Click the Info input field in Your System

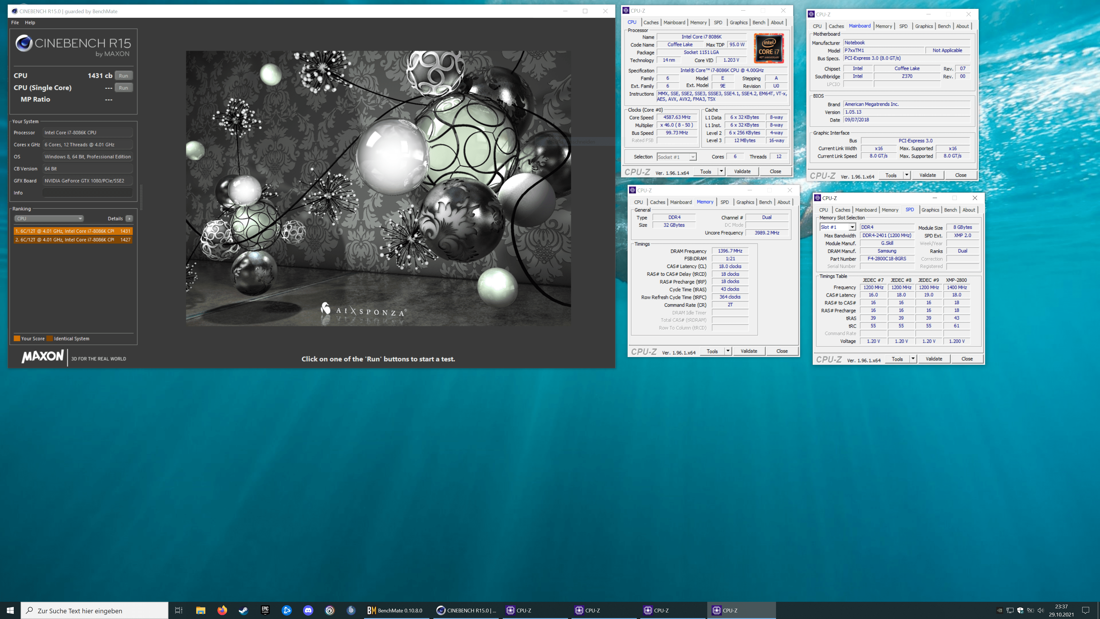88,193
